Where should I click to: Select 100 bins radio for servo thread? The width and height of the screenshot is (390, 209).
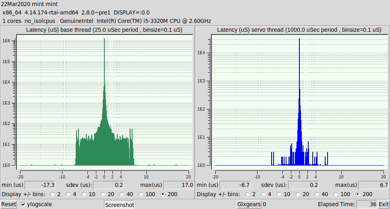336,194
